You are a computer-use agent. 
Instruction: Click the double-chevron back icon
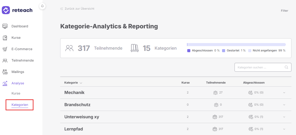tap(61, 9)
